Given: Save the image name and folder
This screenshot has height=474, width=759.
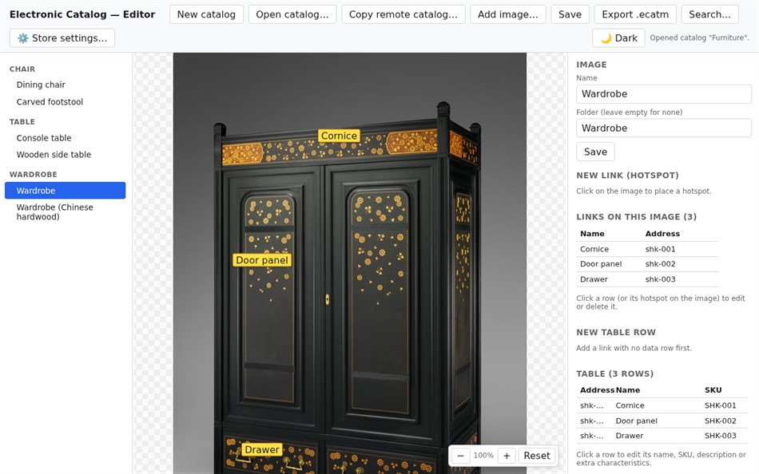Looking at the screenshot, I should point(595,152).
